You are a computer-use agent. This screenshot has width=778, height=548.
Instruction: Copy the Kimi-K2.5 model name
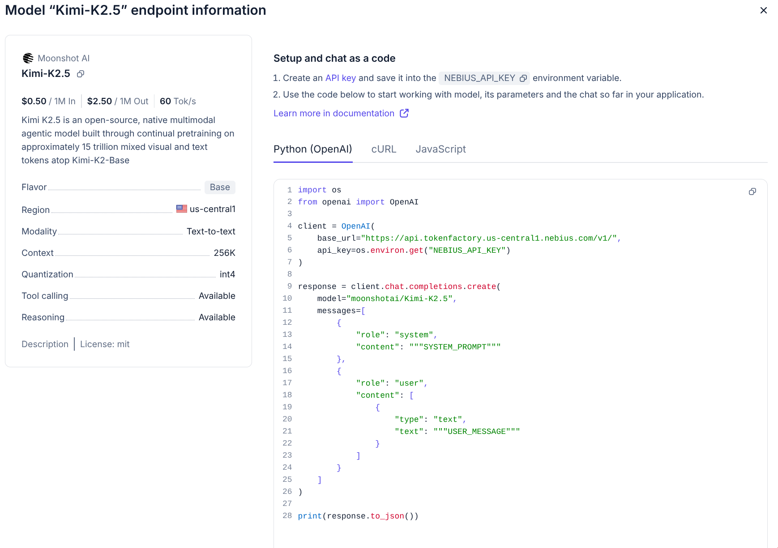81,74
